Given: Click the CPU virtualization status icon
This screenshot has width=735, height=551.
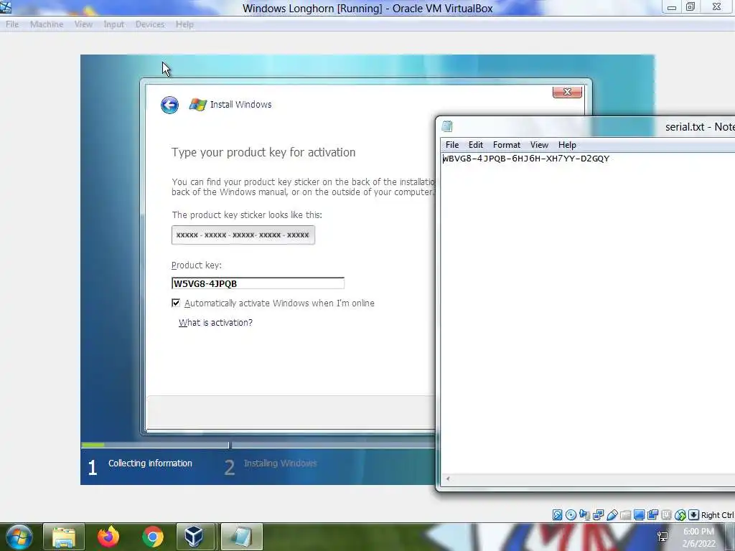Looking at the screenshot, I should click(x=666, y=515).
